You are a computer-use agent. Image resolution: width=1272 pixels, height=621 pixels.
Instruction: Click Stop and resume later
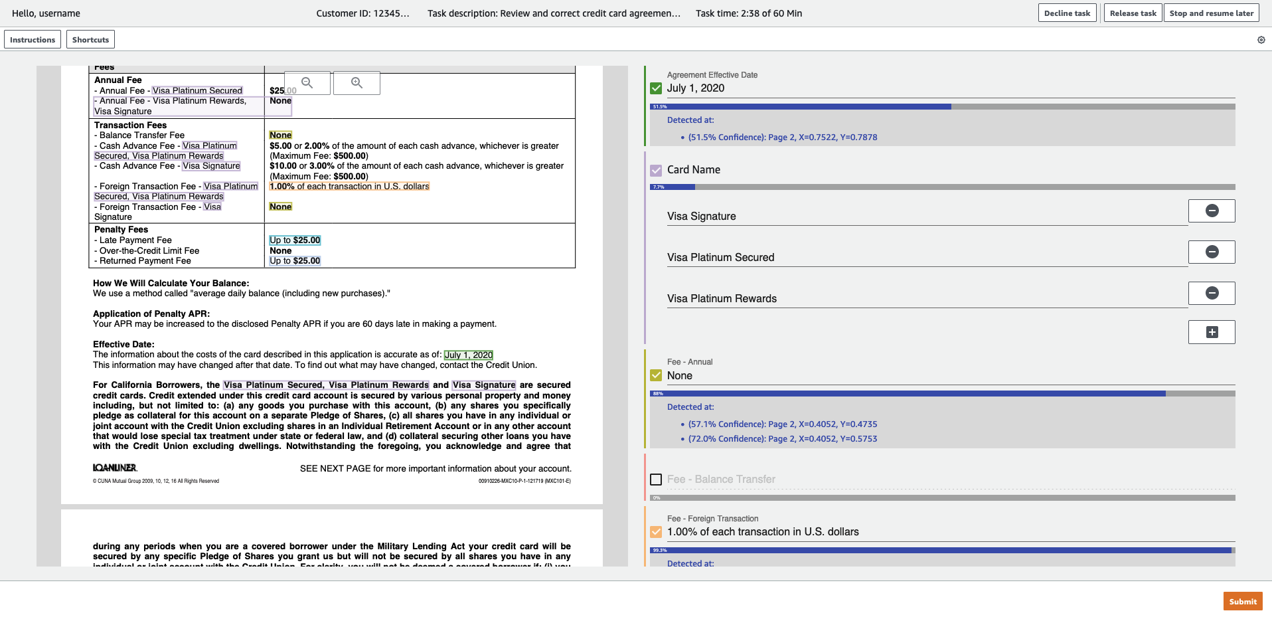pos(1211,13)
